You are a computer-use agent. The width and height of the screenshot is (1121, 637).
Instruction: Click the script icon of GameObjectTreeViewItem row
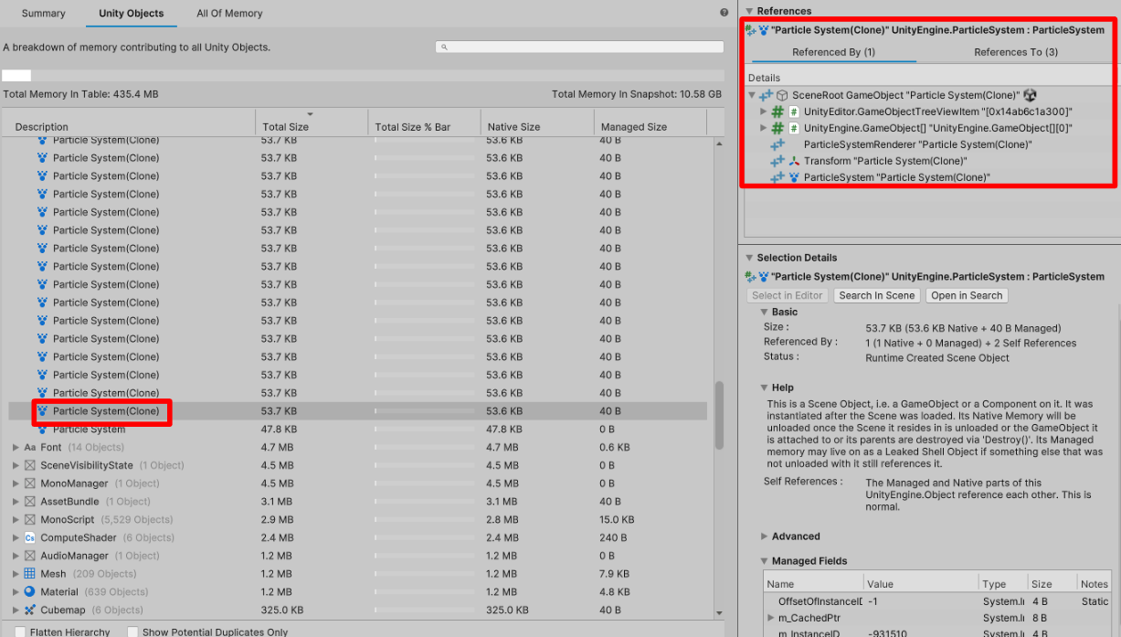pos(794,111)
